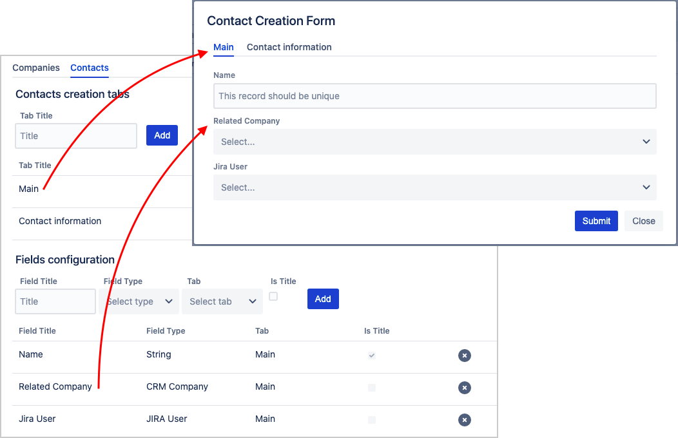Select the Contacts tab
The width and height of the screenshot is (678, 438).
pyautogui.click(x=90, y=68)
